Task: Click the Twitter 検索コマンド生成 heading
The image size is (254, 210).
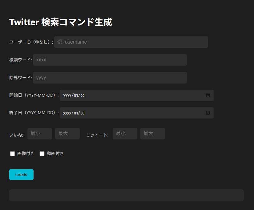Action: click(61, 22)
